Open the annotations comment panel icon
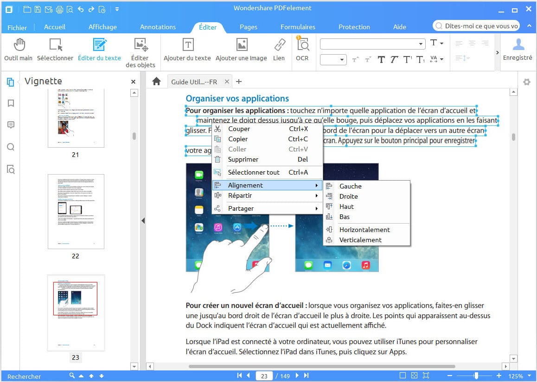 click(11, 125)
